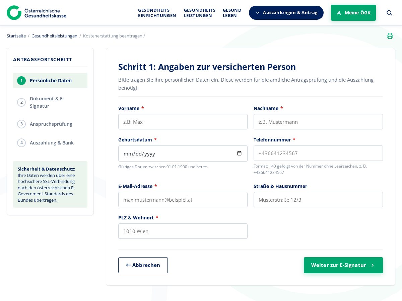
Task: Click Kostenerstattung beantragen breadcrumb
Action: point(113,36)
